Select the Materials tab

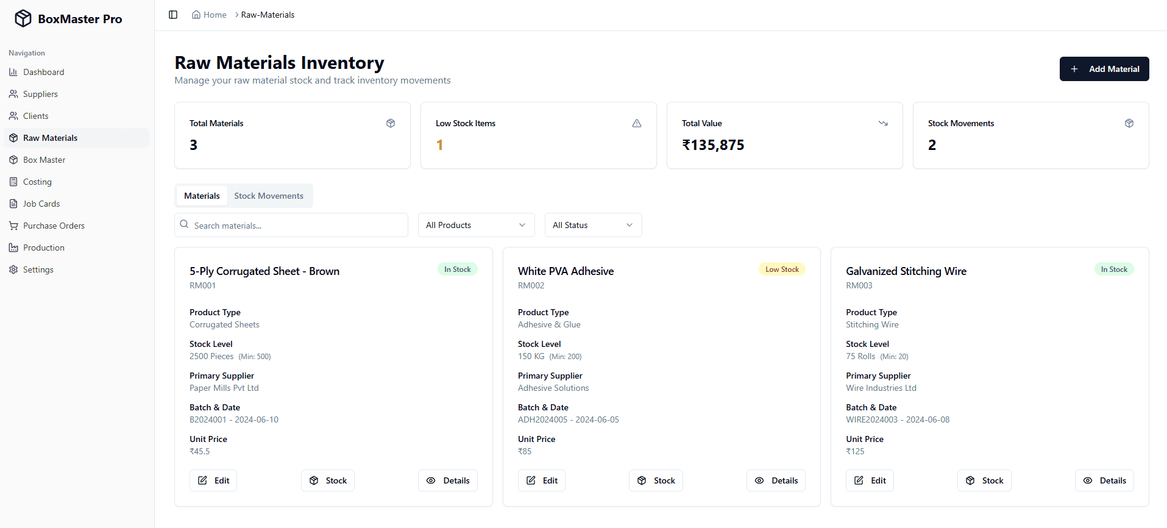pyautogui.click(x=202, y=196)
